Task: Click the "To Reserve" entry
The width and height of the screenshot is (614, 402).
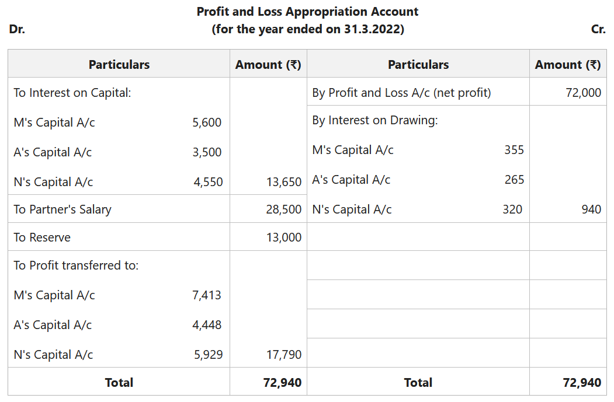Action: tap(42, 237)
